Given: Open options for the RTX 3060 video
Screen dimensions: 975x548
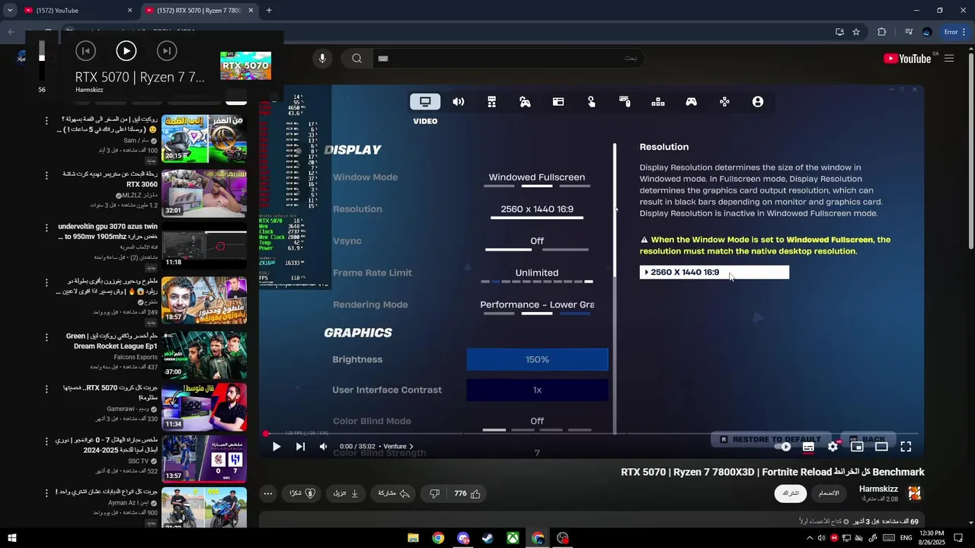Looking at the screenshot, I should (x=46, y=176).
